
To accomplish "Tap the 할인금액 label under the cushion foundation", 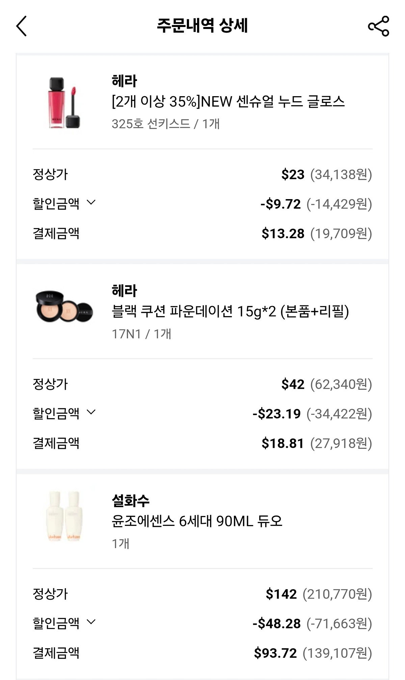I will (56, 413).
